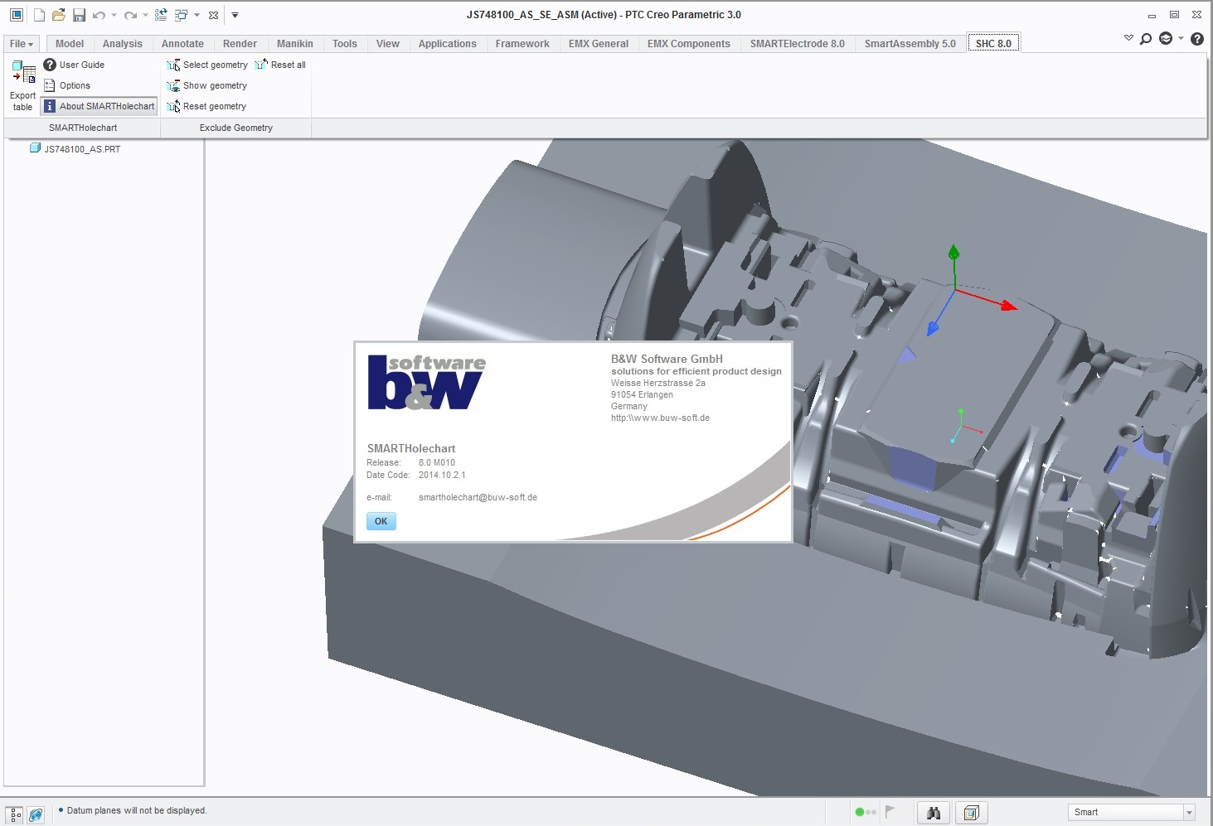Open the customize quick access toolbar arrow
Screen dimensions: 1213x826
(235, 15)
